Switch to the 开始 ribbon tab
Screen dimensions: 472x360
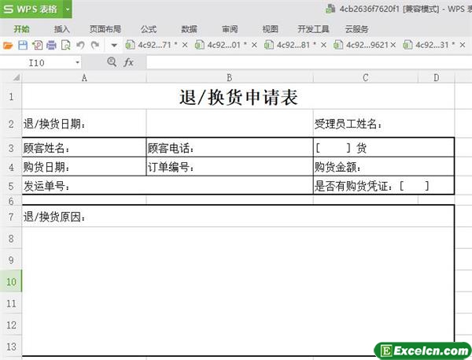click(x=22, y=29)
